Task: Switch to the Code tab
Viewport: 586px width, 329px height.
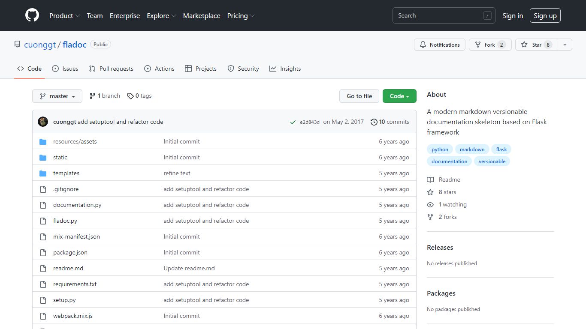Action: click(29, 69)
